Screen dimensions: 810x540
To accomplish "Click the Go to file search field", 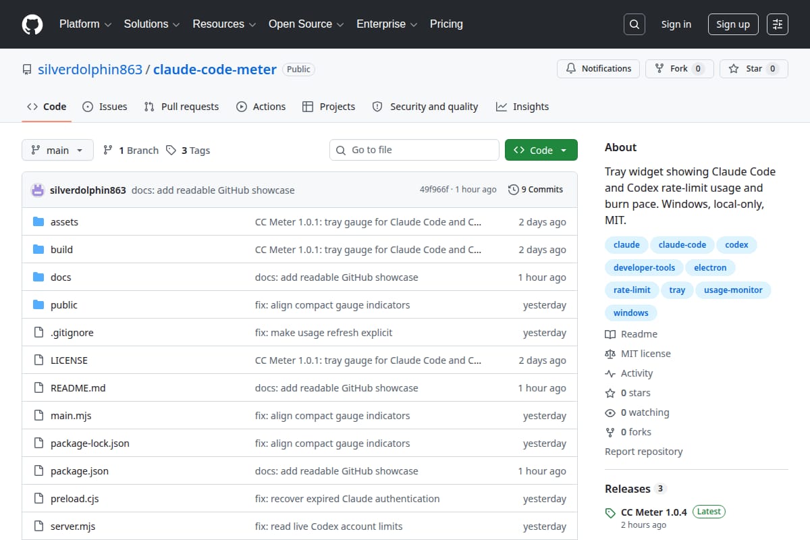I will [x=414, y=150].
